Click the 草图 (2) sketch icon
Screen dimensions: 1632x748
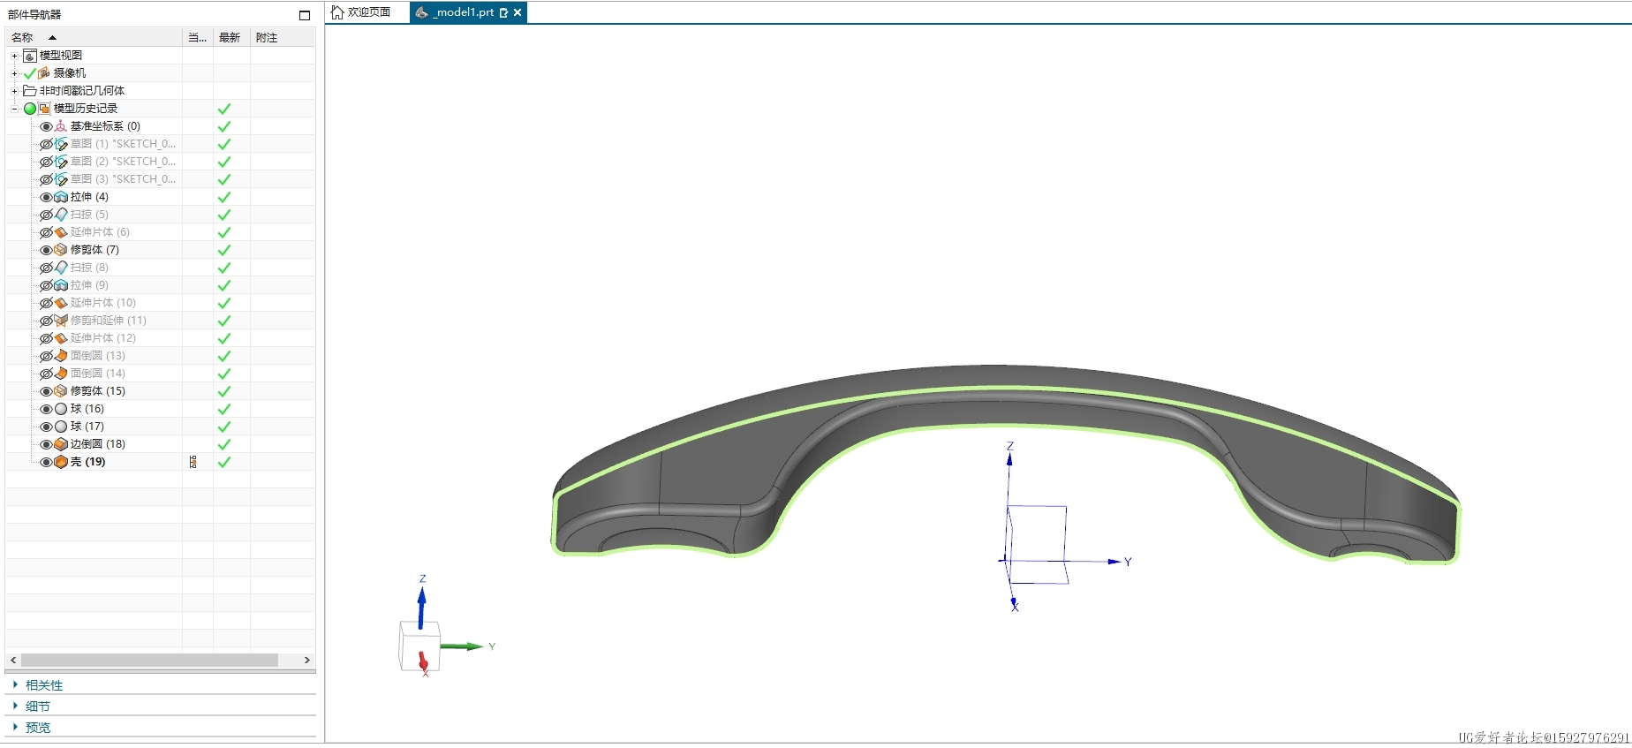pyautogui.click(x=61, y=162)
